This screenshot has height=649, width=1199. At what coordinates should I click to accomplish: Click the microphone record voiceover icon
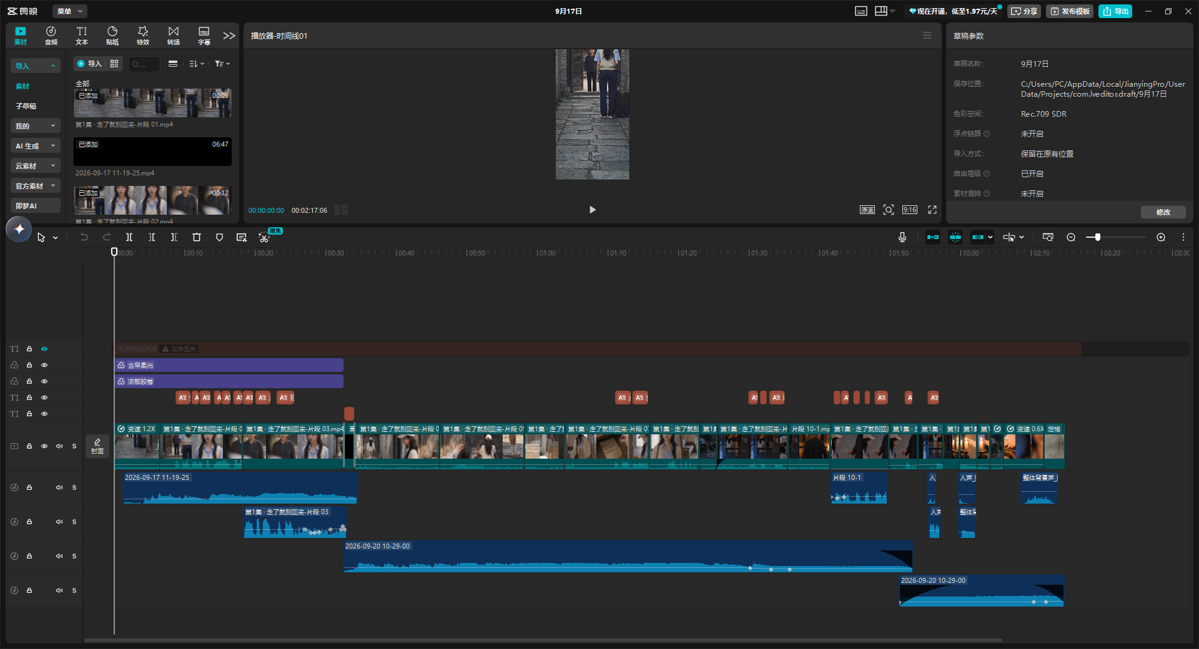coord(902,237)
